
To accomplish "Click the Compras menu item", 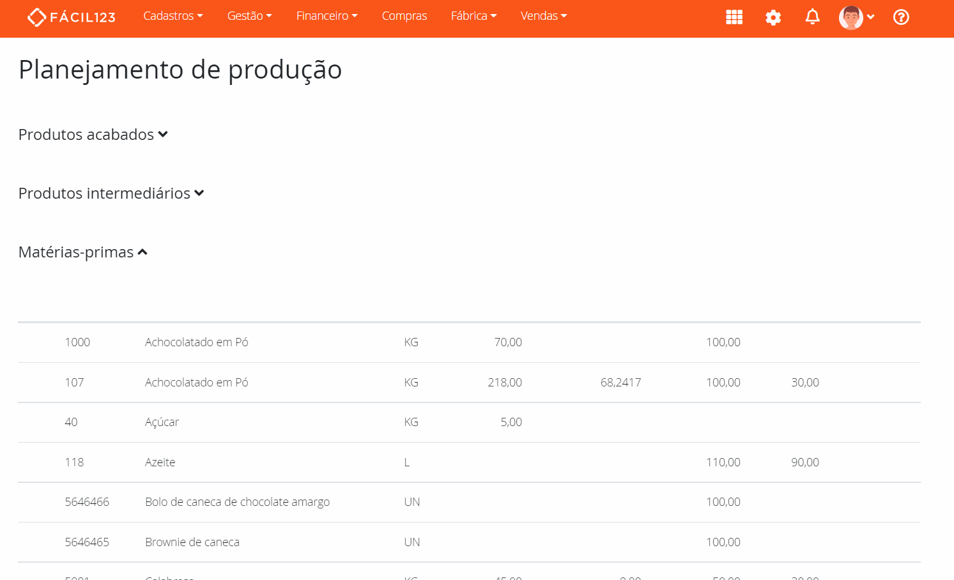I will tap(404, 16).
